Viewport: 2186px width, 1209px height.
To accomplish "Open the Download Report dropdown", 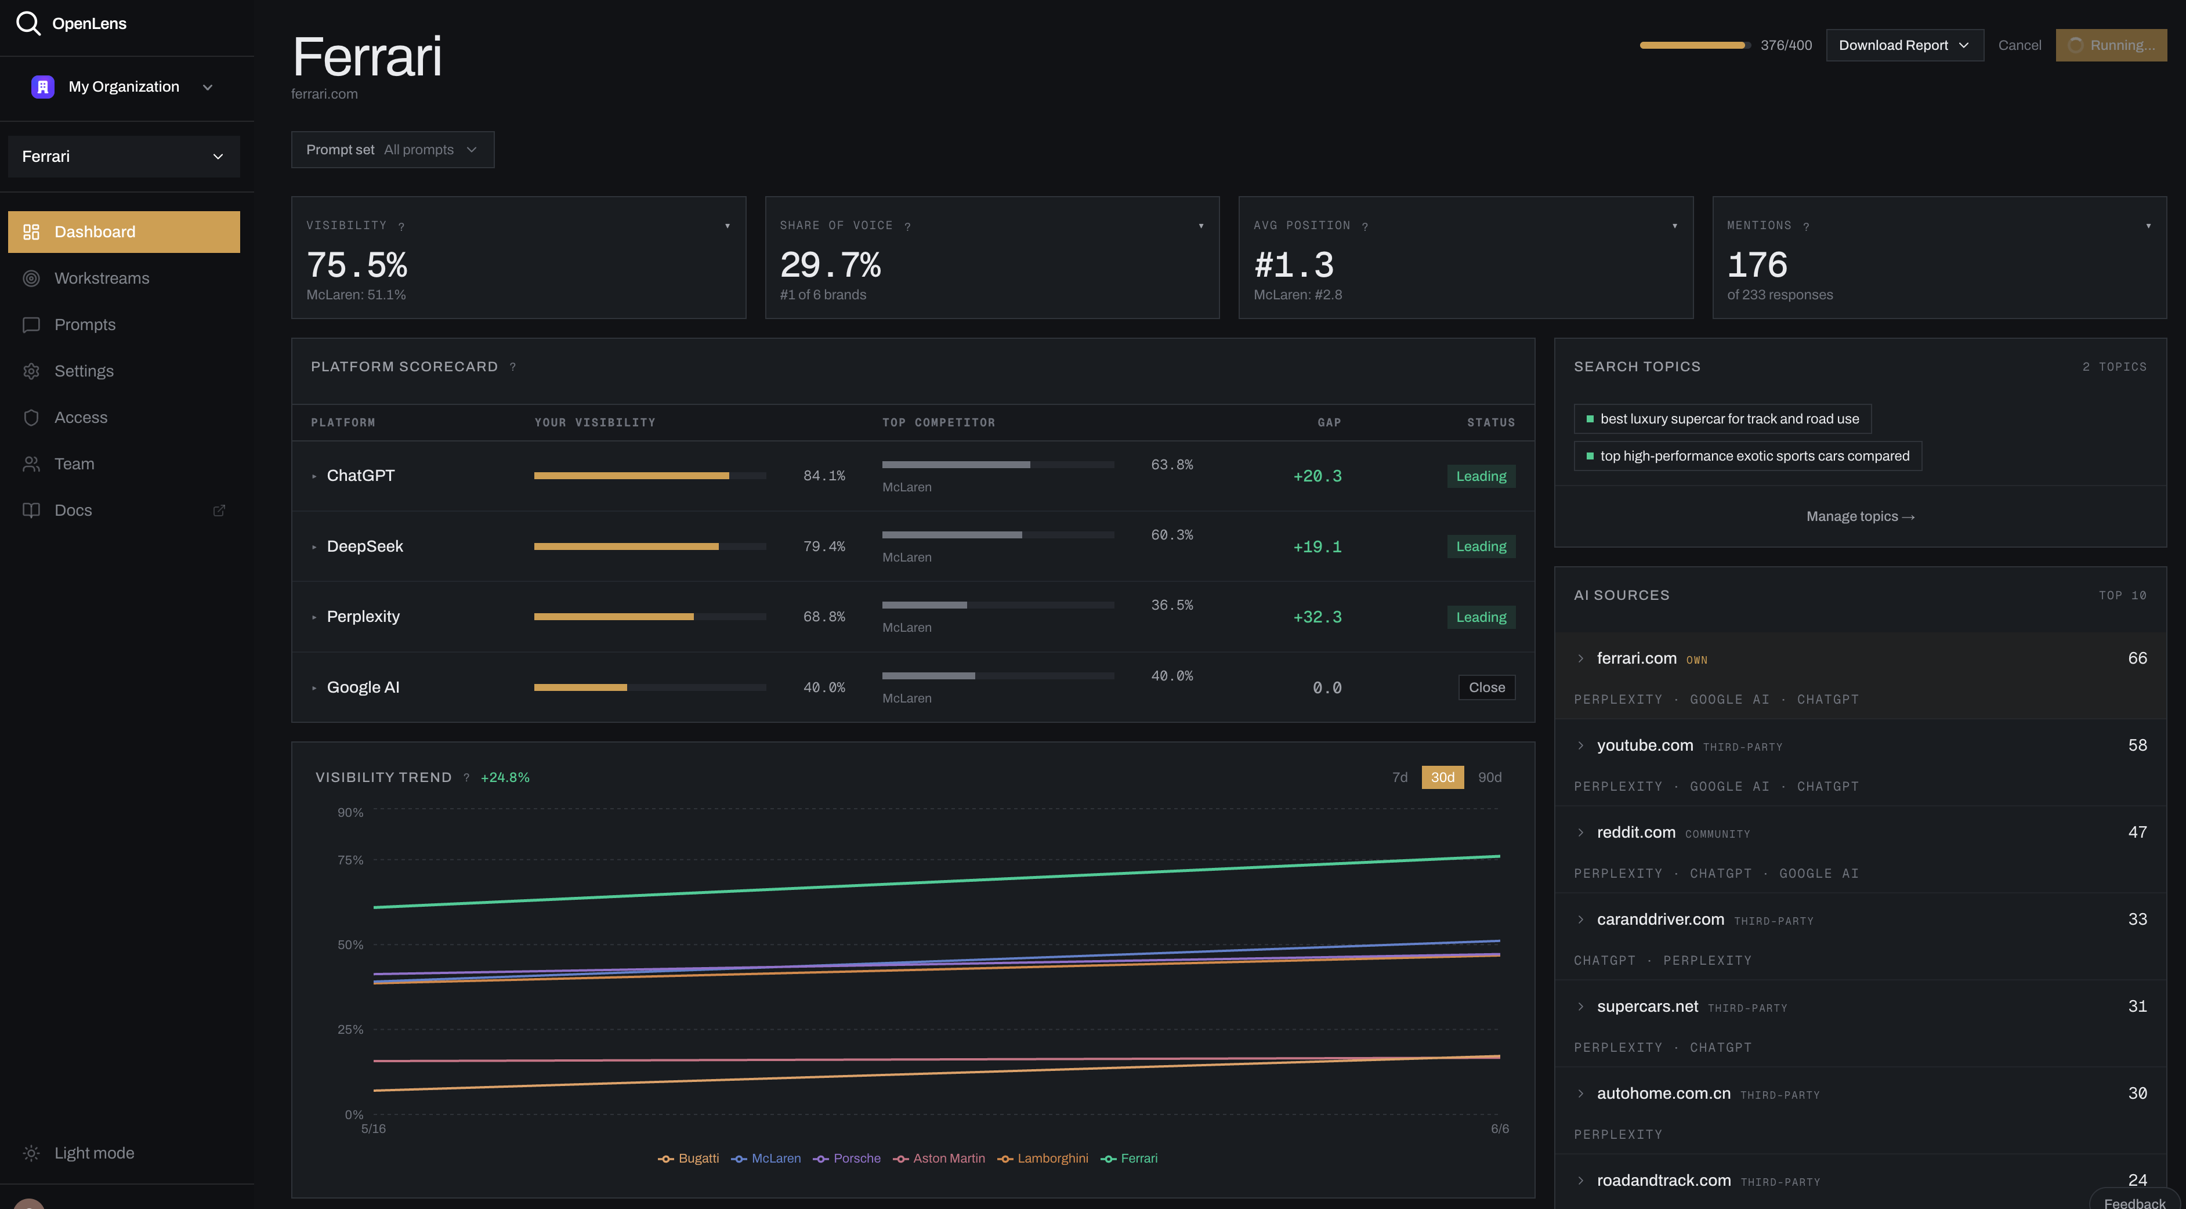I will 1904,45.
